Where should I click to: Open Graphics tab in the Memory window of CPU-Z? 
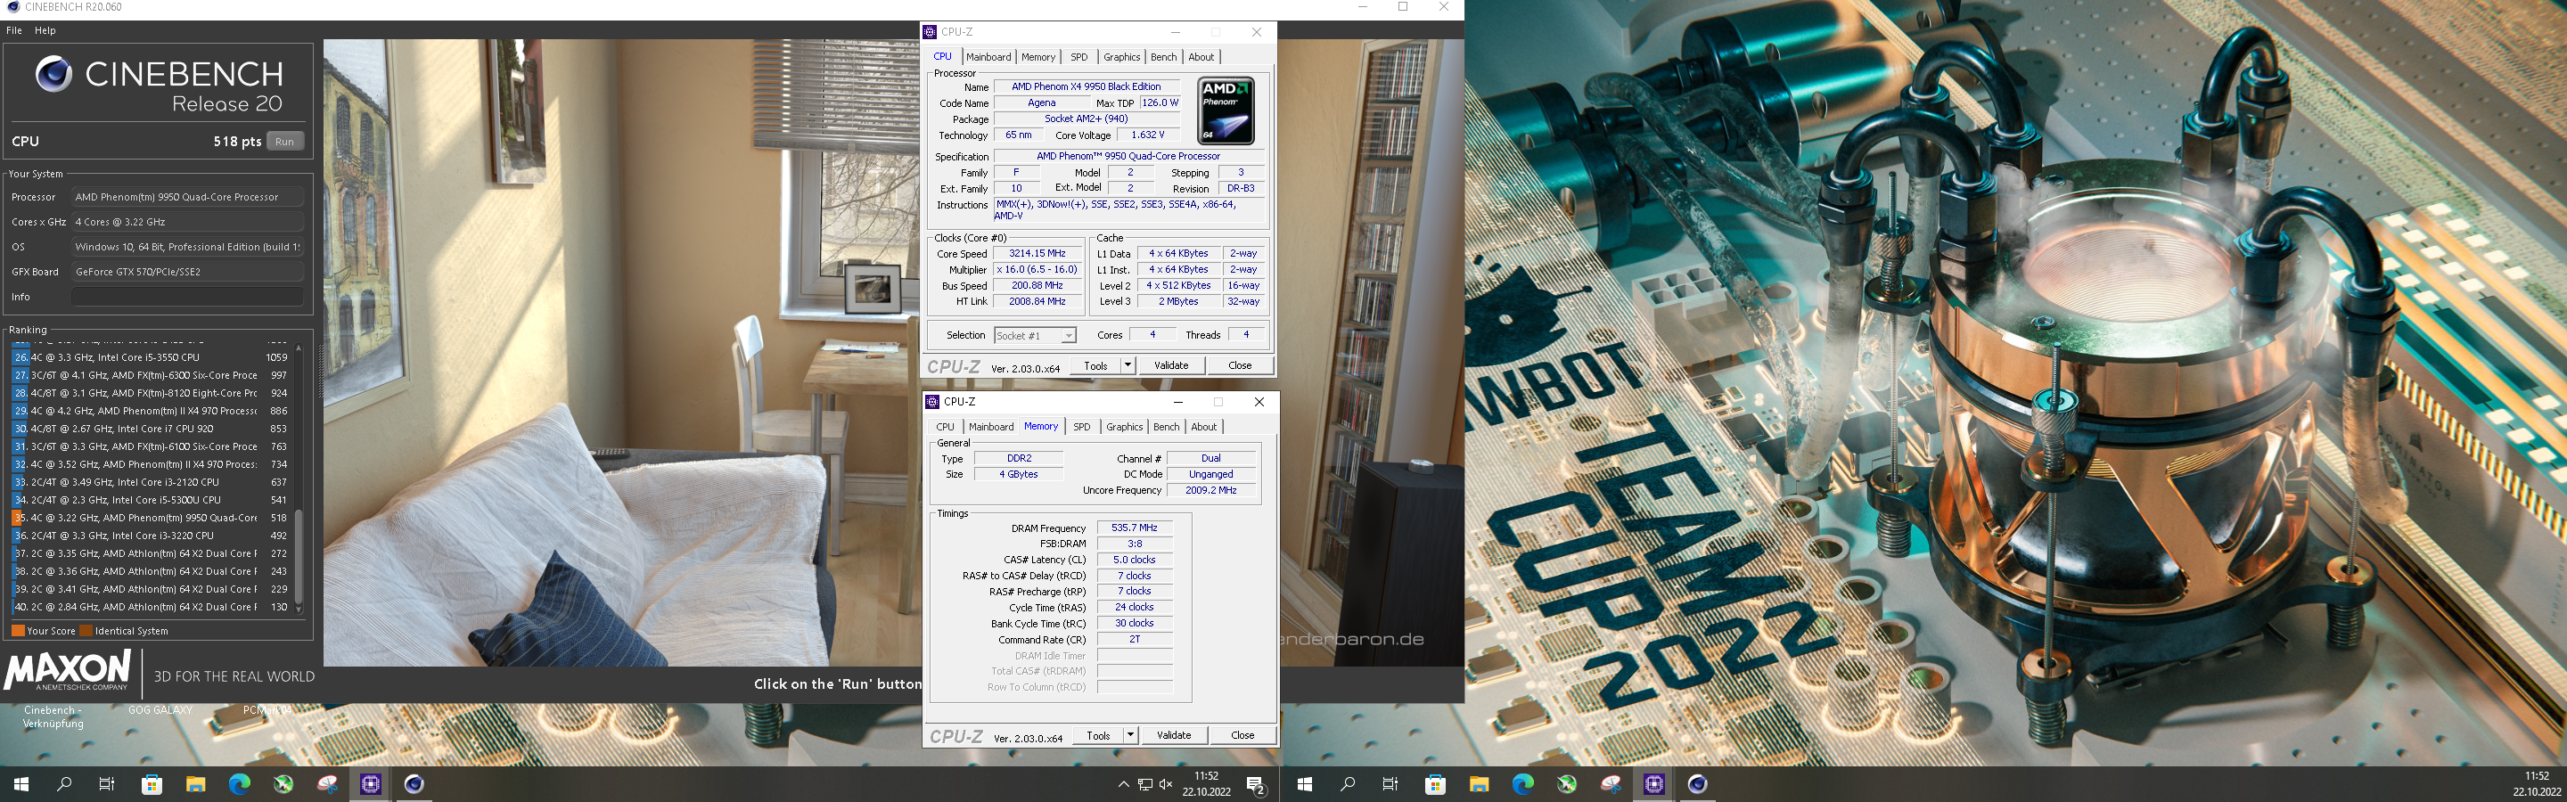(1124, 427)
